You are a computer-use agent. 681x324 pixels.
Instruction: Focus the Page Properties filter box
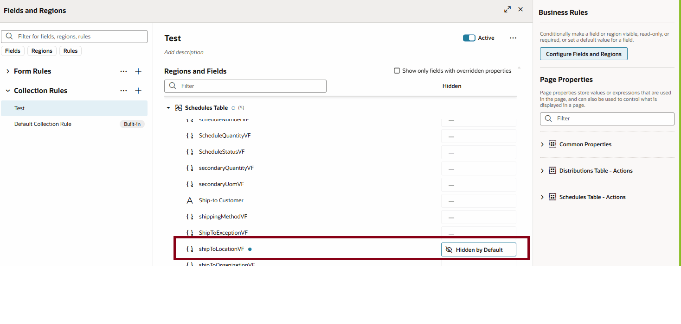click(x=607, y=118)
